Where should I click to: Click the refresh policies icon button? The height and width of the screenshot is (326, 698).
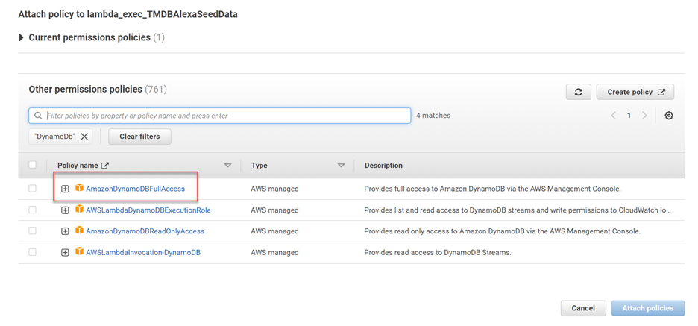[x=578, y=92]
